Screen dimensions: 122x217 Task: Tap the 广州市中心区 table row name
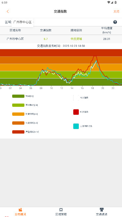(x=15, y=39)
